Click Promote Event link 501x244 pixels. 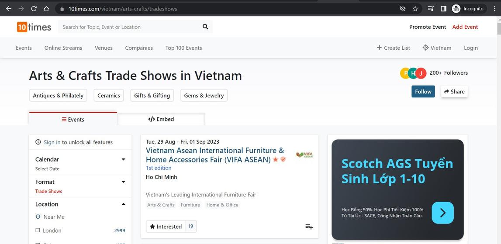coord(428,27)
